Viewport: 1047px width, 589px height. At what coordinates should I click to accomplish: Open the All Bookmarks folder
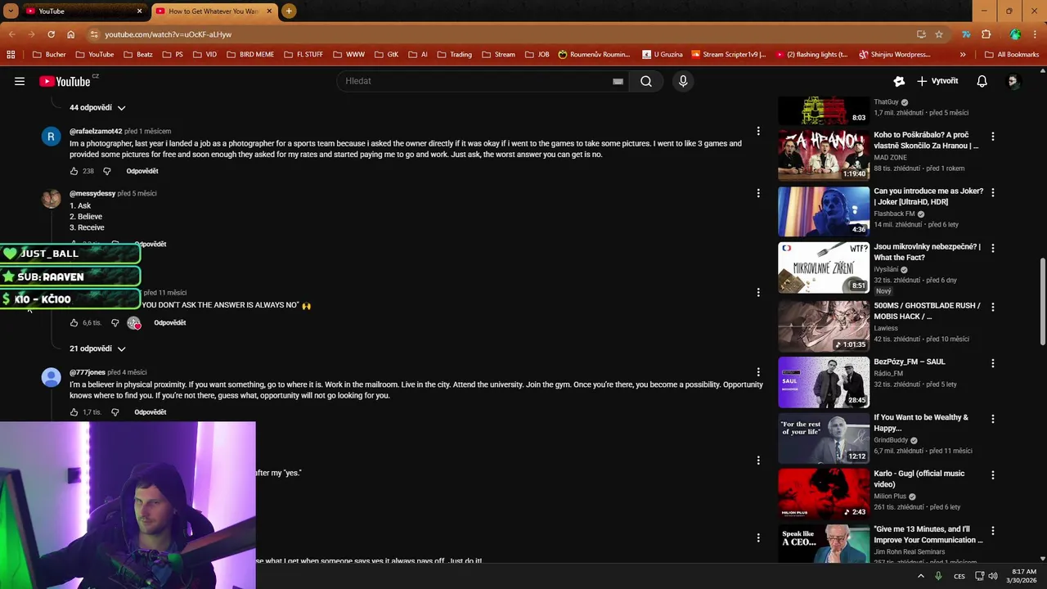[x=1012, y=55]
